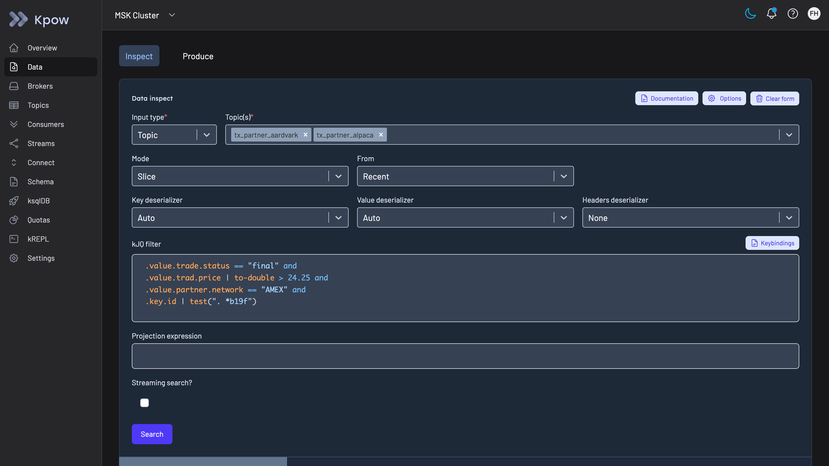This screenshot has height=466, width=829.
Task: Click the Projection expression input field
Action: [465, 356]
